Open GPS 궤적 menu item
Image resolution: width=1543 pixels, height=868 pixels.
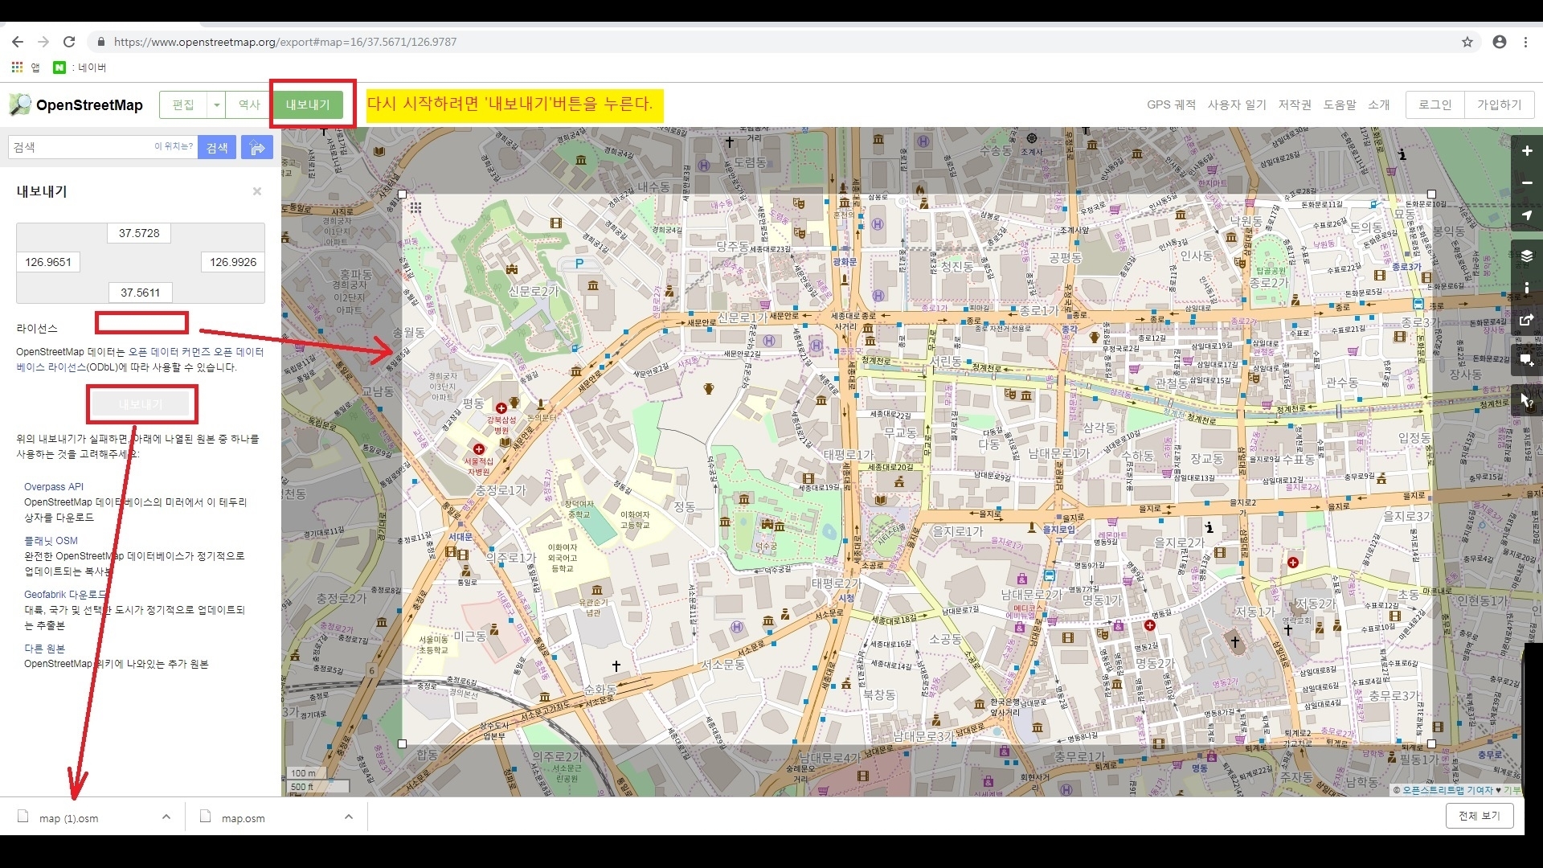[1171, 104]
